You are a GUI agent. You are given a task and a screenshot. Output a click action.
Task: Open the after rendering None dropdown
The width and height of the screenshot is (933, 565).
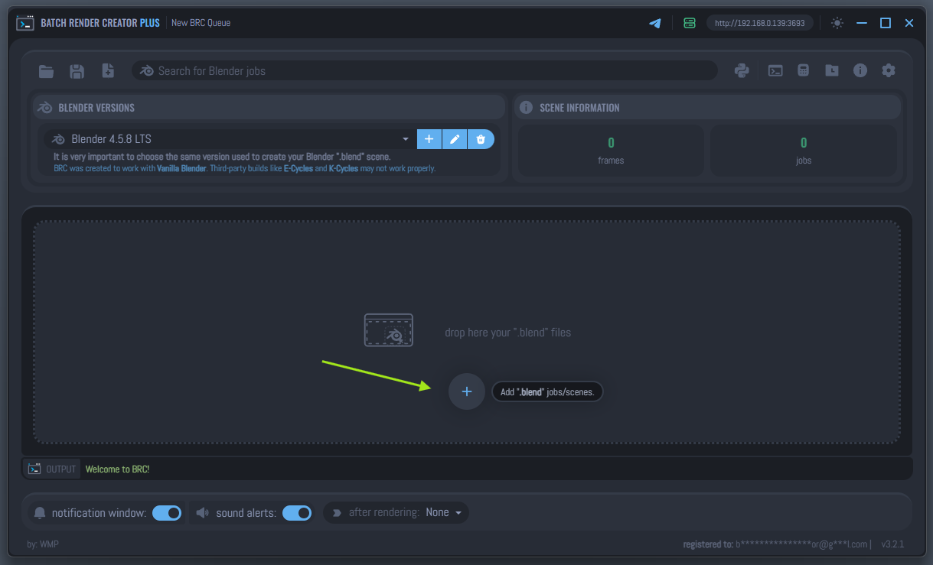click(444, 512)
